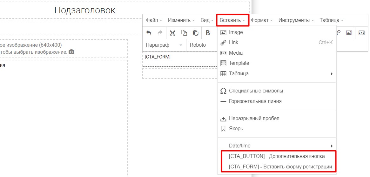Click the Подзаголовок subtitle text field
Image resolution: width=370 pixels, height=177 pixels.
(85, 10)
